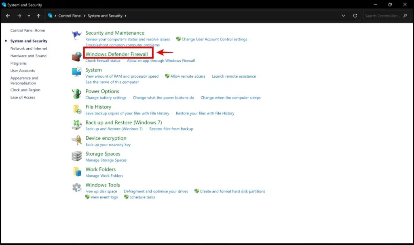Open the recent locations dropdown arrow

pos(29,16)
